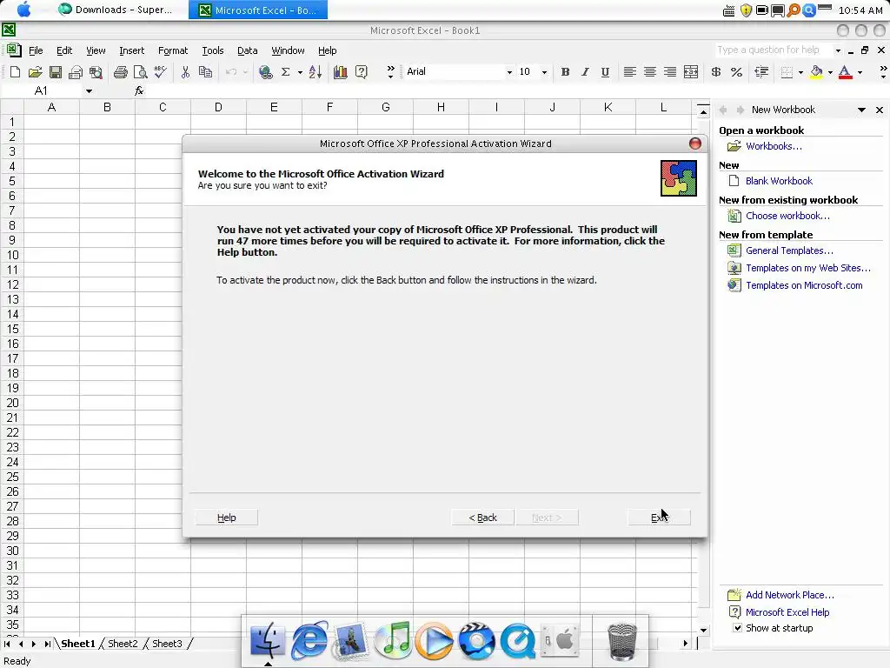Click the Open folder toolbar icon
The image size is (890, 668).
click(x=35, y=72)
